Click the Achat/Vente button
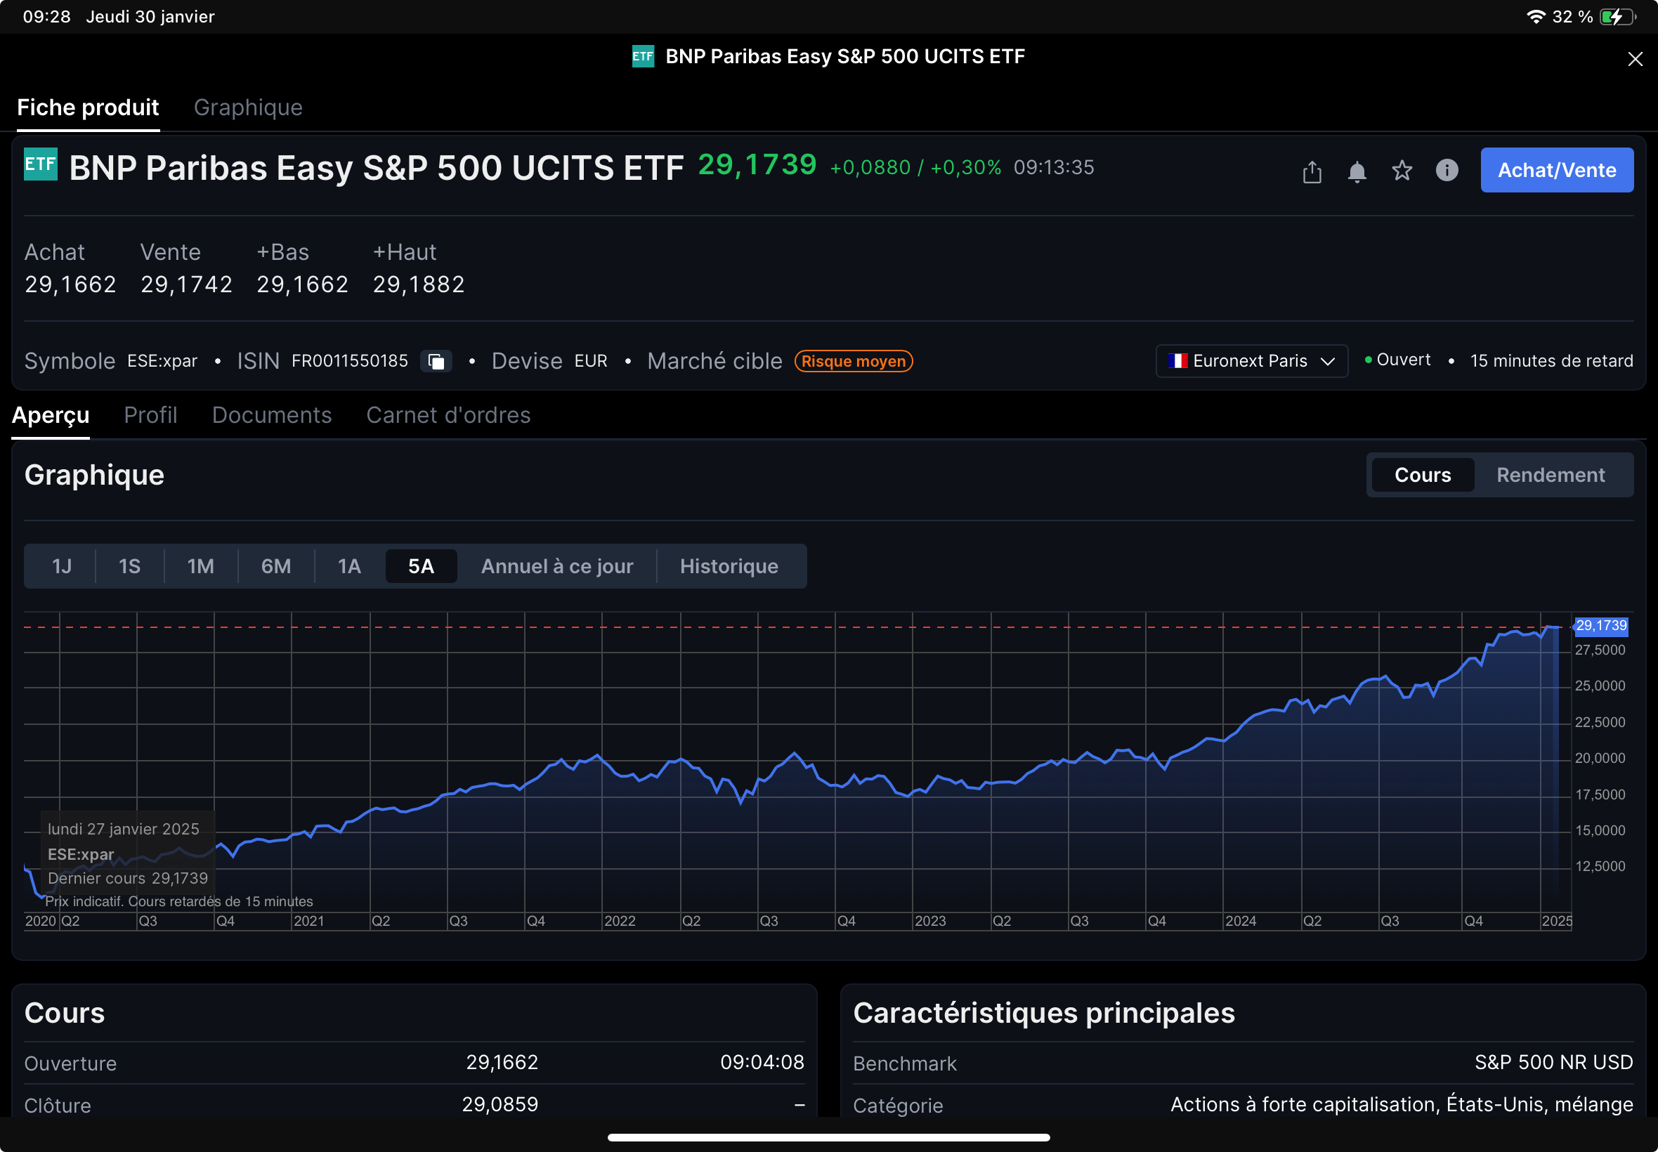 coord(1556,171)
